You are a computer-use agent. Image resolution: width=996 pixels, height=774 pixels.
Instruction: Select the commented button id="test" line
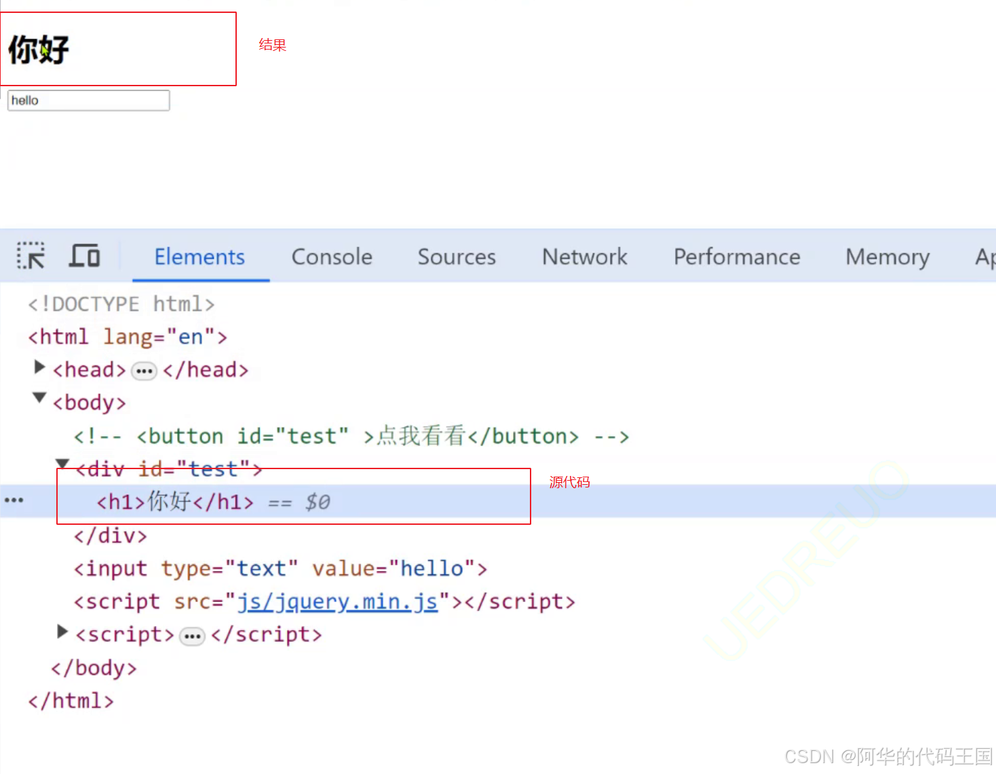(x=351, y=436)
